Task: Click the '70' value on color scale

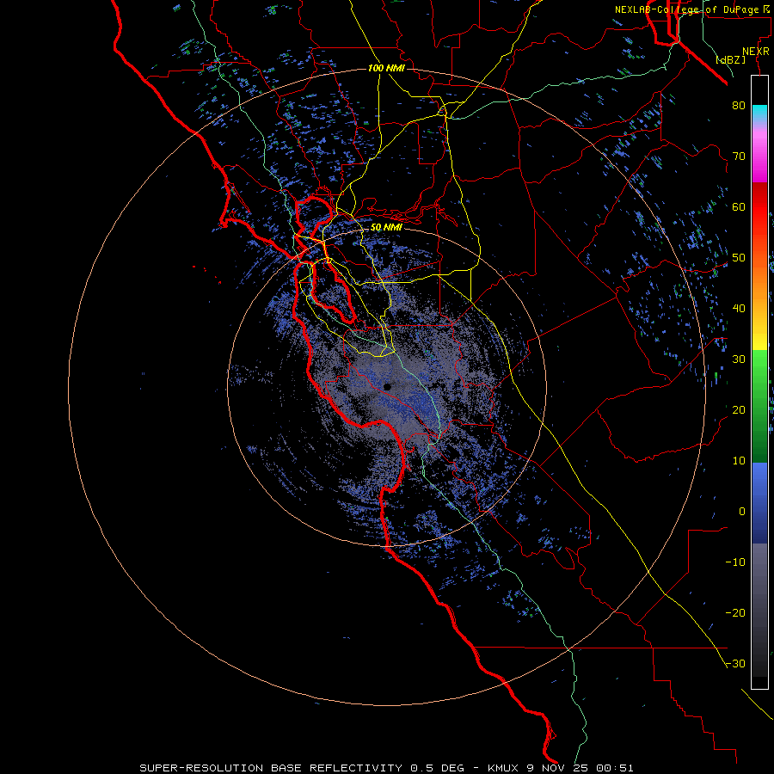Action: tap(739, 157)
